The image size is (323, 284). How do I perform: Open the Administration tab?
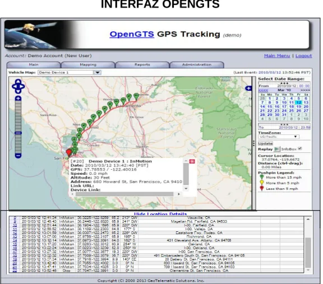pos(197,64)
